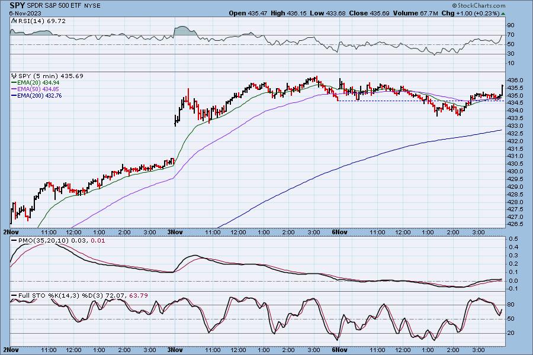This screenshot has width=533, height=355.
Task: Click the candlestick icon before SPY (5 min)
Action: [x=14, y=76]
